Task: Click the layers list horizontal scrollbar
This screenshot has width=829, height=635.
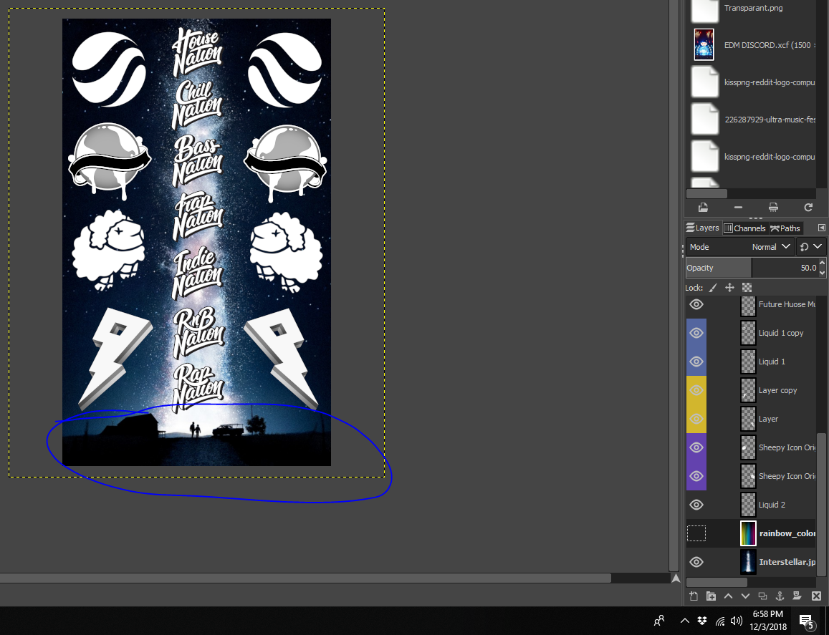Action: click(717, 582)
